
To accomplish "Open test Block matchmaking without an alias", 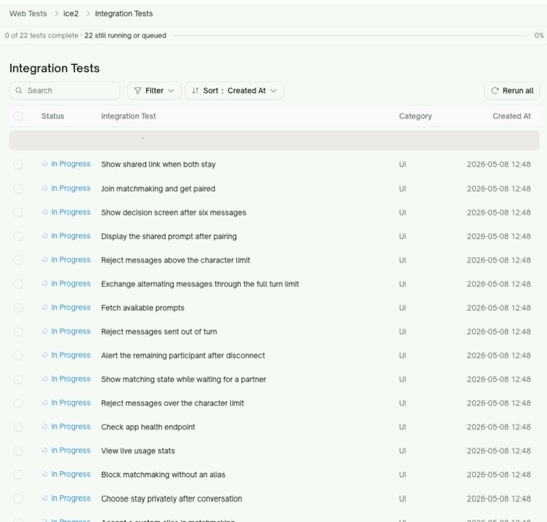I will [x=163, y=475].
